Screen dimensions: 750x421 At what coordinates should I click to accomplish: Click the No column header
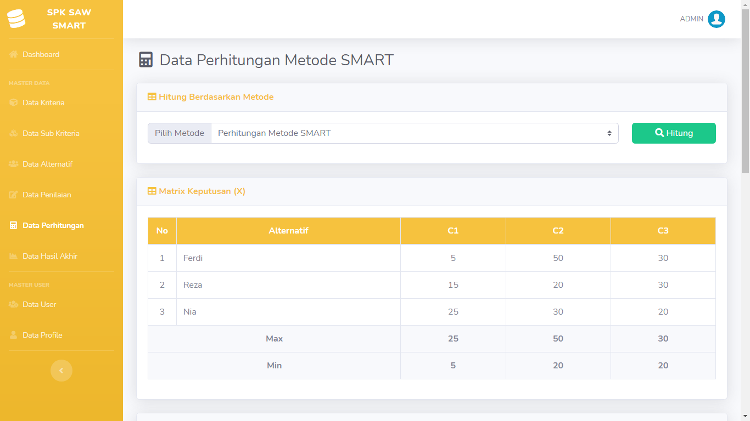click(x=162, y=231)
